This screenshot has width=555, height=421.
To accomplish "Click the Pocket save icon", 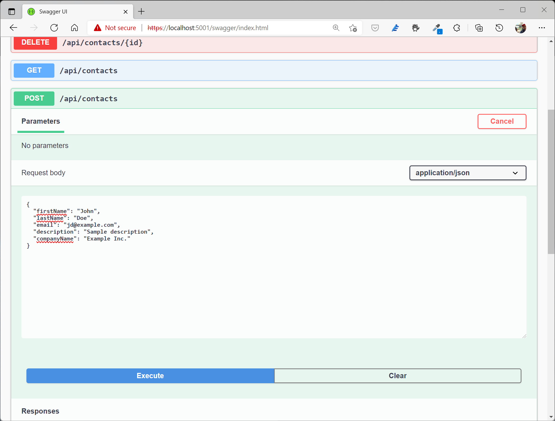I will [375, 28].
